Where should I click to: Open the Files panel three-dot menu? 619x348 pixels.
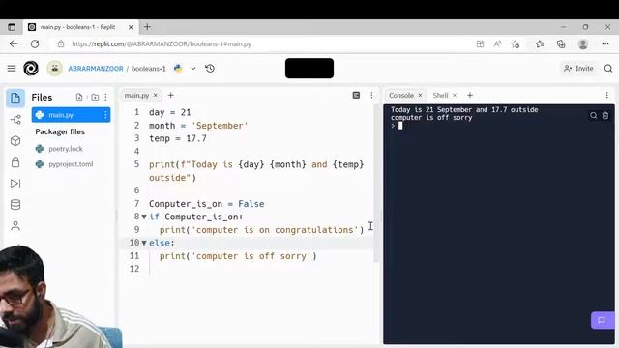tap(105, 97)
